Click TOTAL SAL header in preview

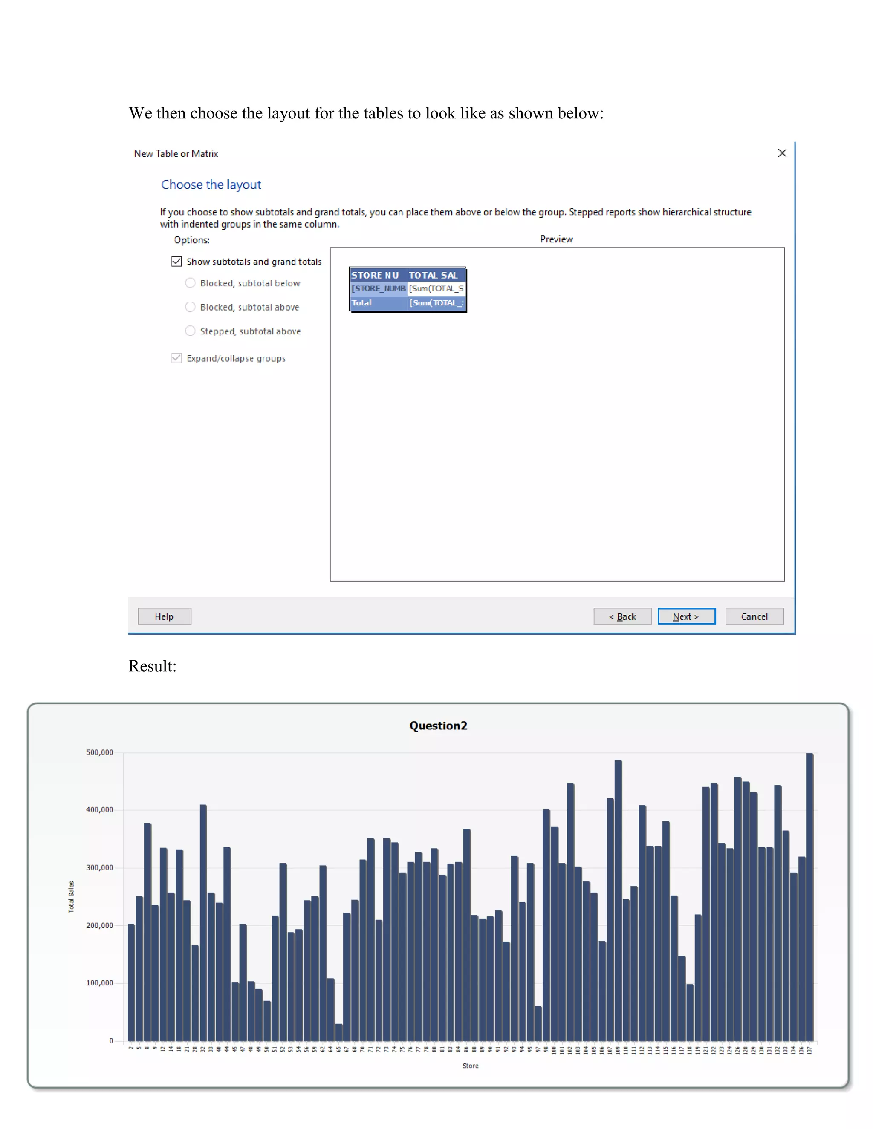(436, 275)
